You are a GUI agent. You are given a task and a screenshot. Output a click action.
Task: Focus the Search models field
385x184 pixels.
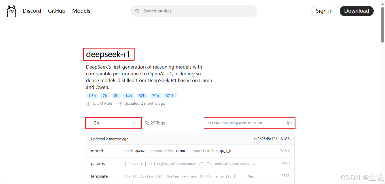click(194, 11)
